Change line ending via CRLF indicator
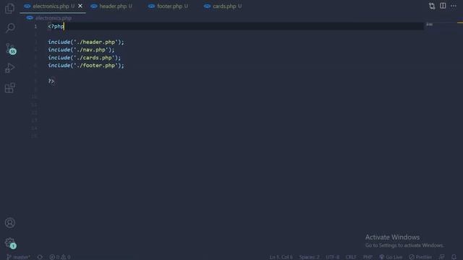Image resolution: width=463 pixels, height=260 pixels. tap(351, 257)
